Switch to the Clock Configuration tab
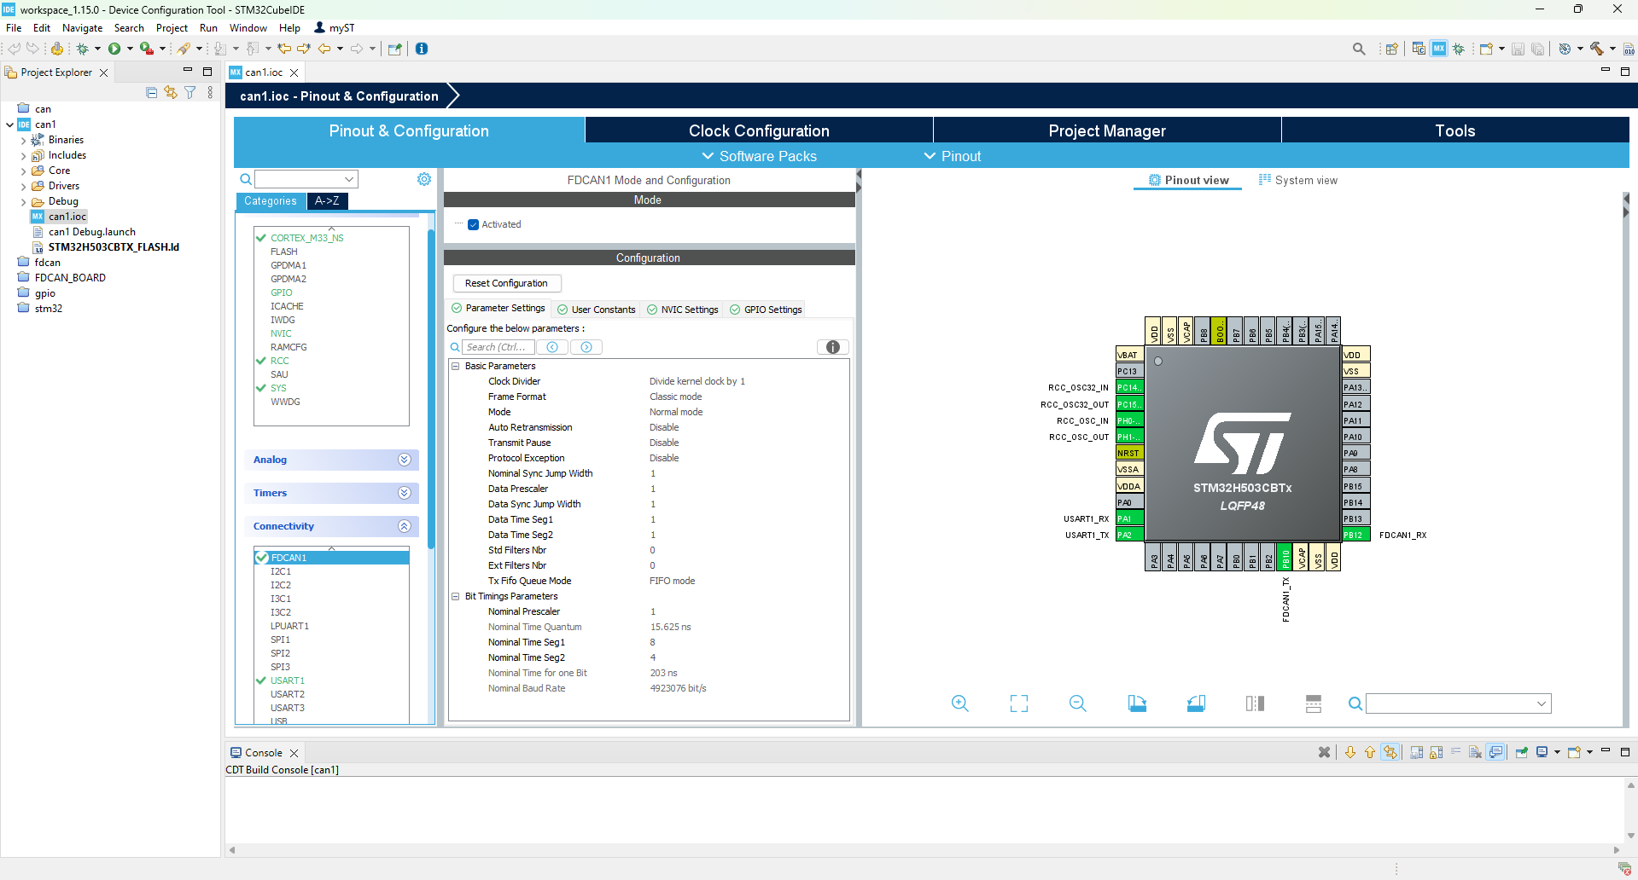This screenshot has width=1638, height=880. pos(758,130)
